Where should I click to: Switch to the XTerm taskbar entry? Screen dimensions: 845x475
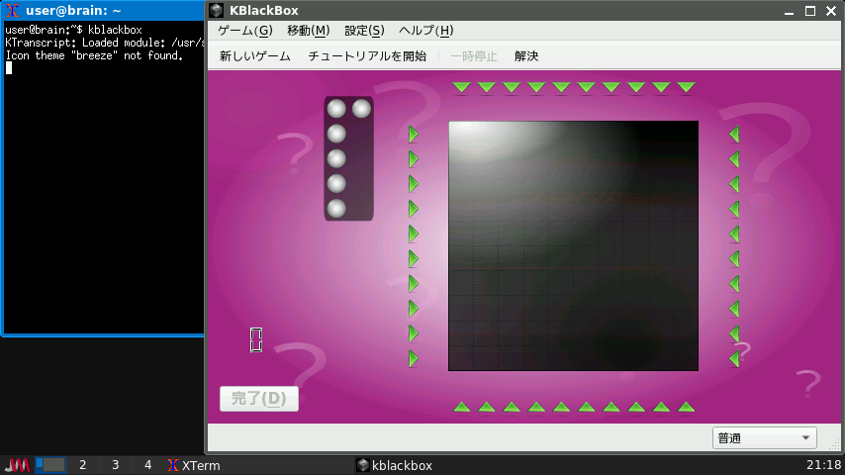coord(194,465)
